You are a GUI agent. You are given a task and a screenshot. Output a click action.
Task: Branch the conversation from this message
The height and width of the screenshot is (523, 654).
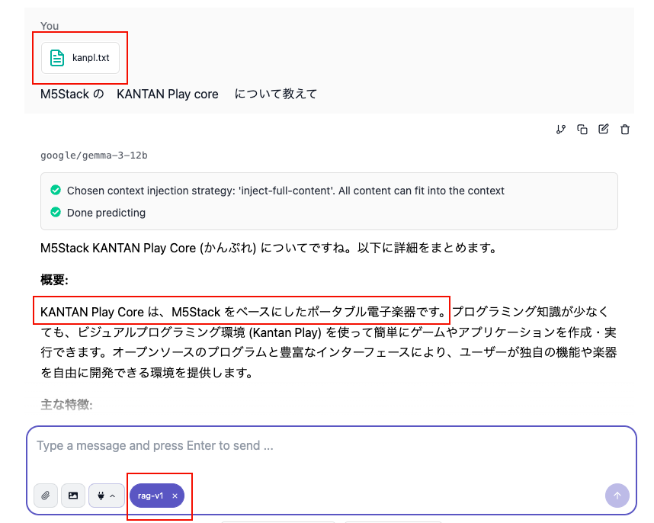pos(561,130)
